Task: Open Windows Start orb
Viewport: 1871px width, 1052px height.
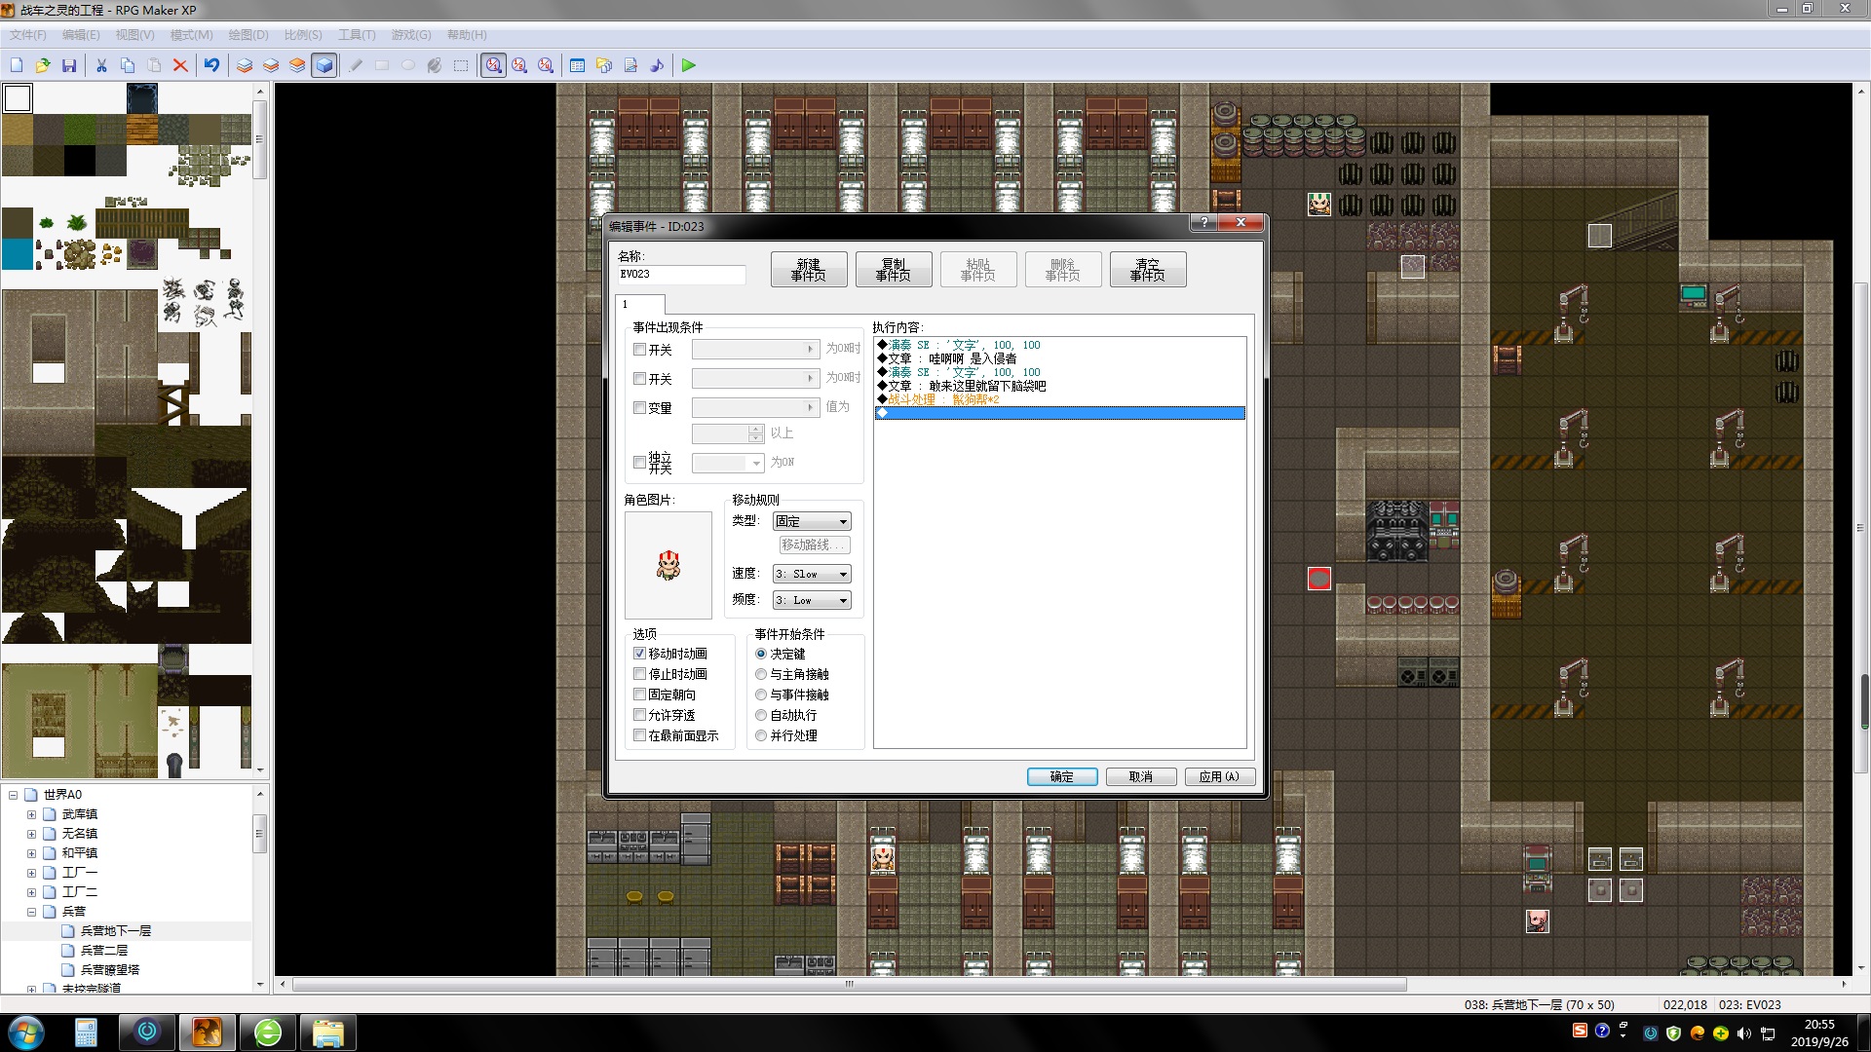Action: (x=26, y=1032)
